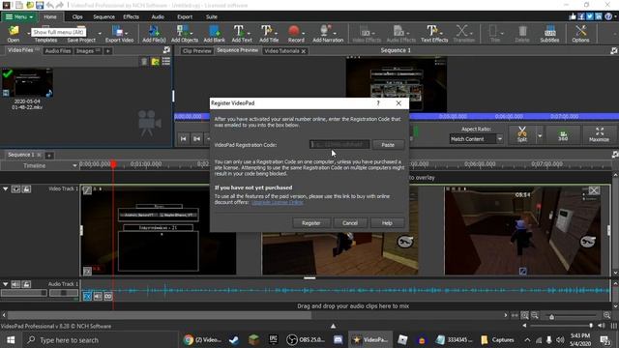Click the Paste button next to code field
The width and height of the screenshot is (619, 348).
click(x=388, y=145)
